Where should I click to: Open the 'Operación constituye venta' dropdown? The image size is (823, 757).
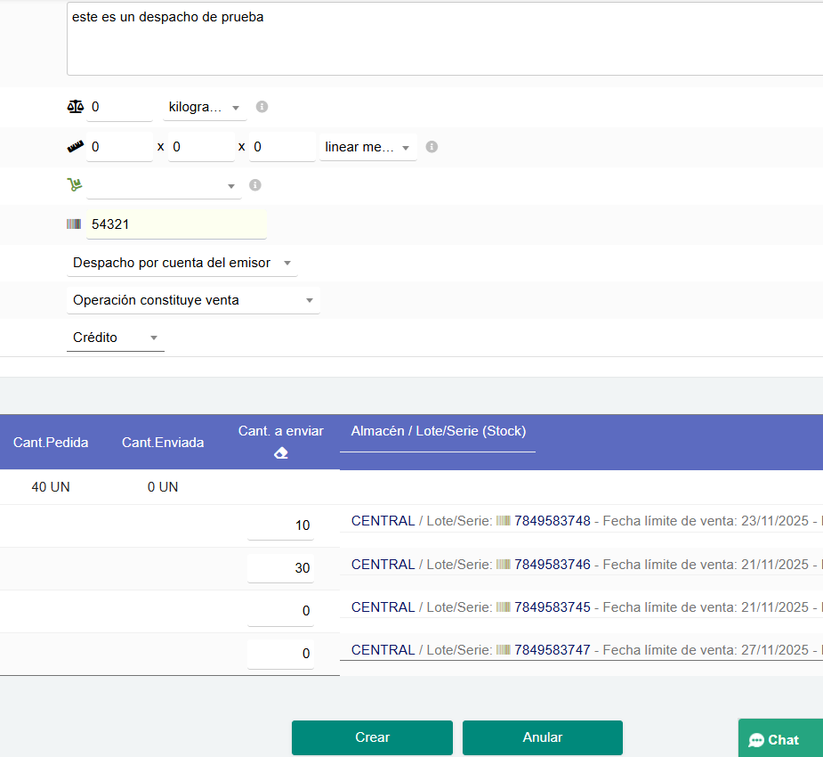coord(193,300)
